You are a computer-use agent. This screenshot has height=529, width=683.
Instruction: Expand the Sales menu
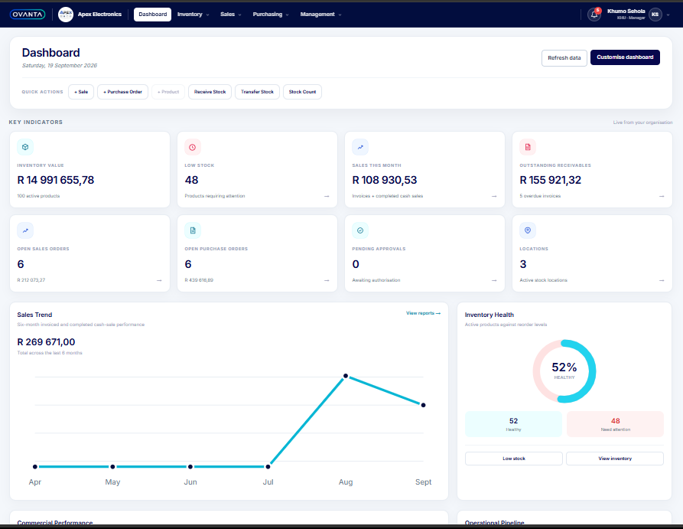(230, 15)
